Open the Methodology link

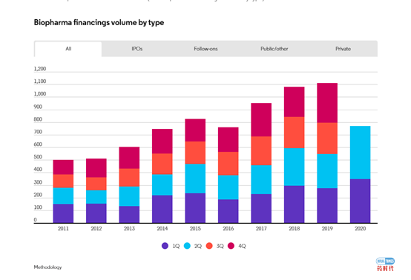click(47, 267)
